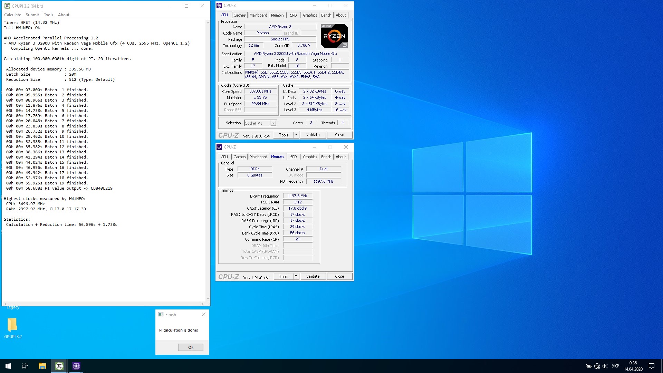The image size is (663, 373).
Task: Open Graphics tab in upper CPU-Z window
Action: (310, 15)
